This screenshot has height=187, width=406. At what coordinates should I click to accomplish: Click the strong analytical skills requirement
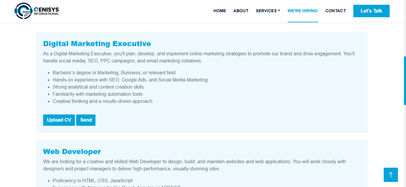coord(98,87)
